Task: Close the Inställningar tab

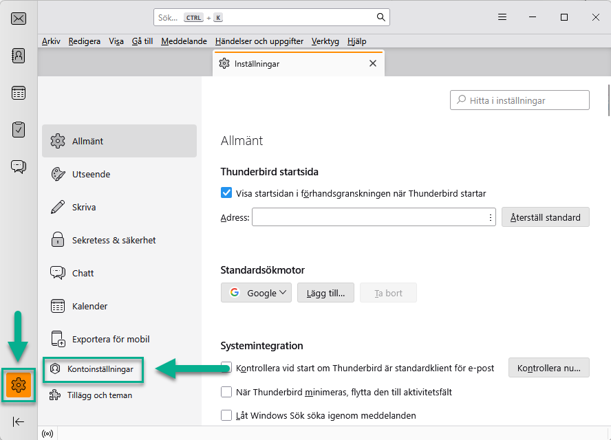Action: (373, 63)
